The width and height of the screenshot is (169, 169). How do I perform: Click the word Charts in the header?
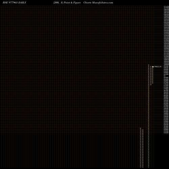point(87,3)
